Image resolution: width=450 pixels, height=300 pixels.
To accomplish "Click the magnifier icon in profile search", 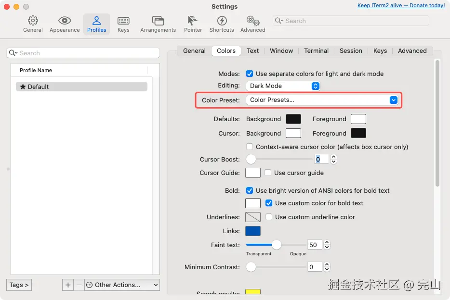I will (13, 53).
